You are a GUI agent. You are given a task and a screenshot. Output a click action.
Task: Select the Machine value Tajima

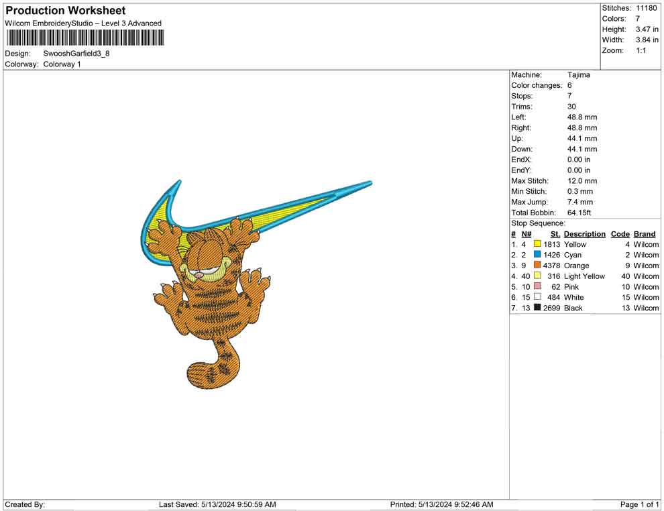click(578, 75)
